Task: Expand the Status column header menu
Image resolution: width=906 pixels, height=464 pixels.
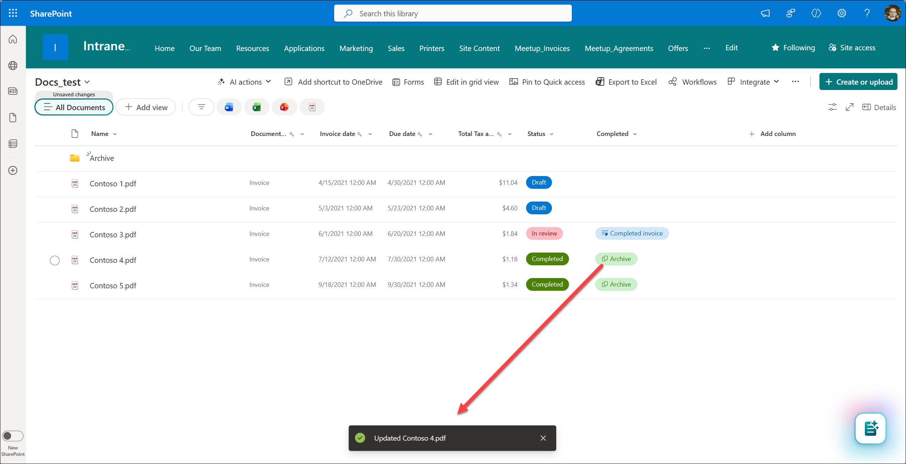Action: coord(552,134)
